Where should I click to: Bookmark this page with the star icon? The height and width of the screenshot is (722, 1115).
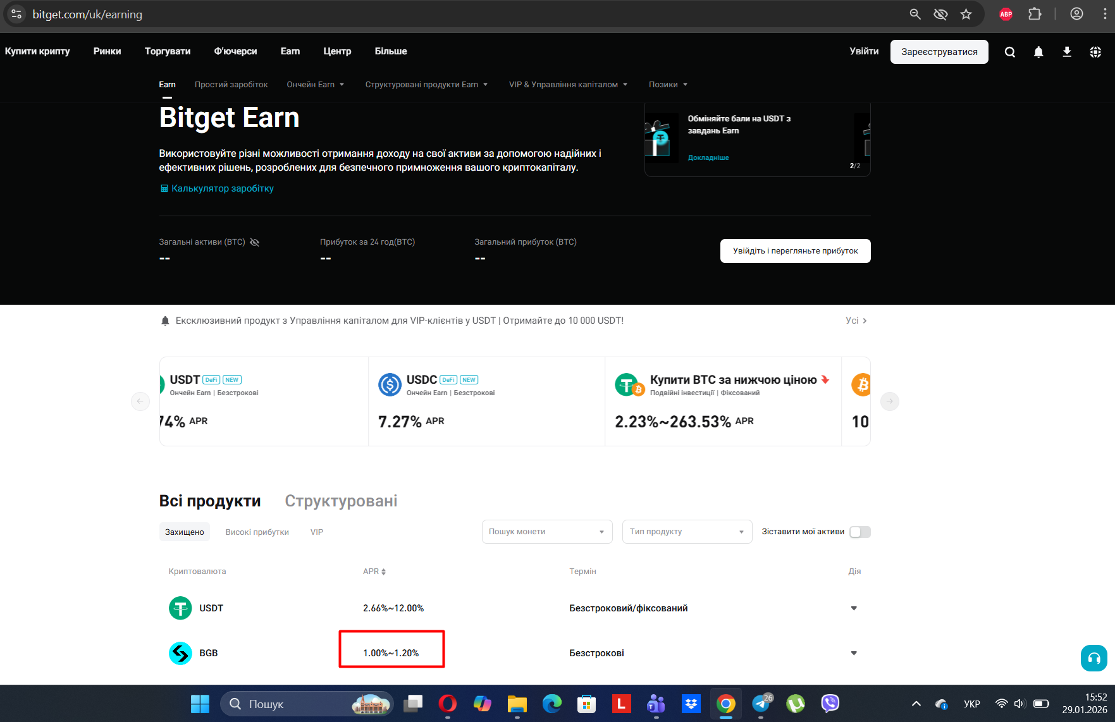(966, 14)
